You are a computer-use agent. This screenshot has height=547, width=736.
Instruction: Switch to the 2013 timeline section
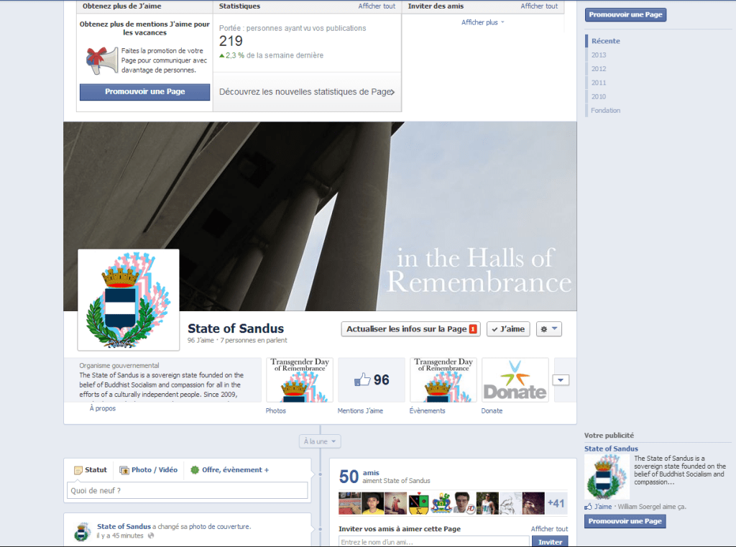[x=597, y=55]
